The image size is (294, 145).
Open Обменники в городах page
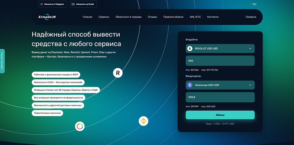click(129, 17)
